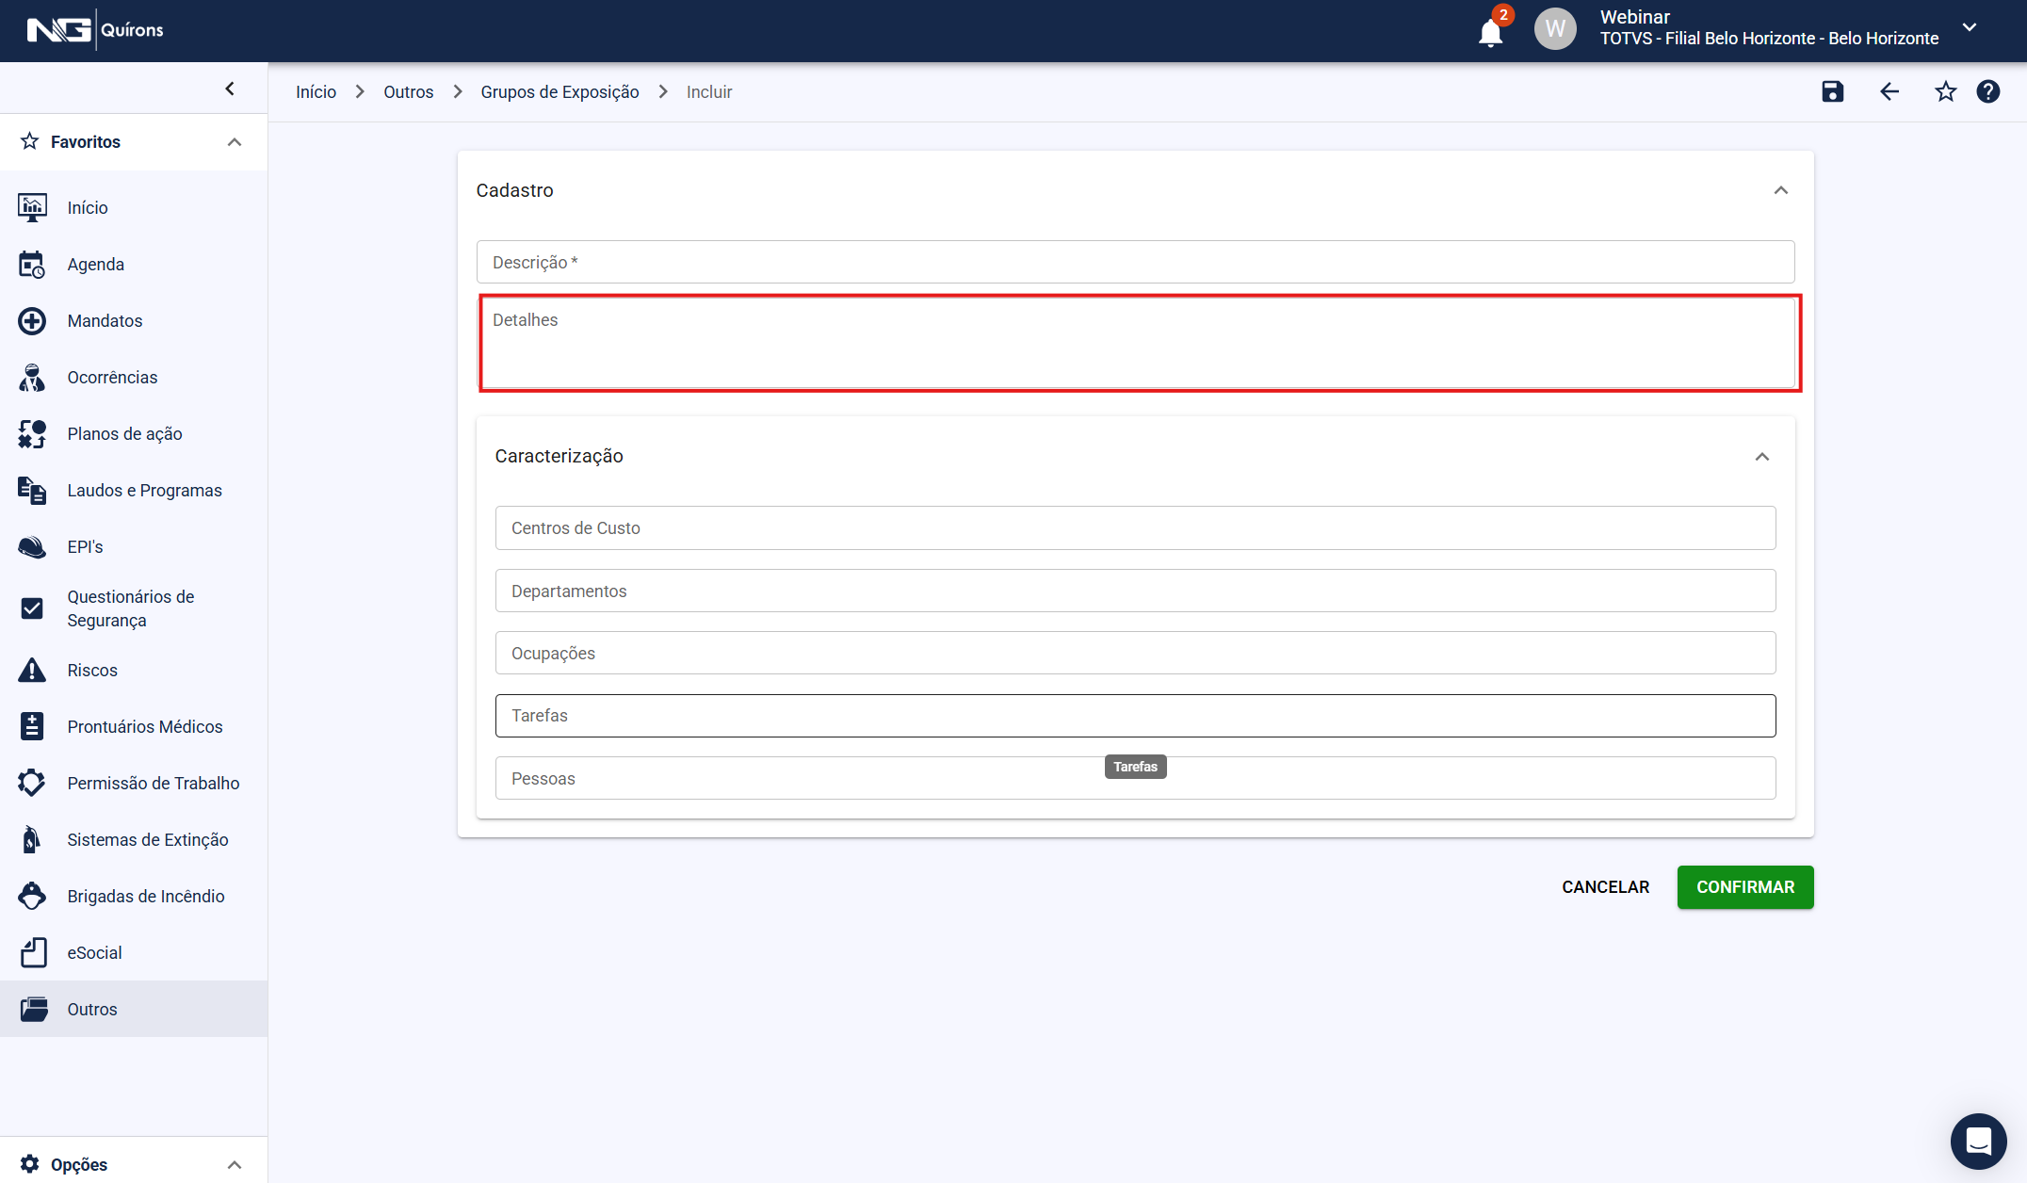2027x1183 pixels.
Task: Open notifications bell icon
Action: [1490, 33]
